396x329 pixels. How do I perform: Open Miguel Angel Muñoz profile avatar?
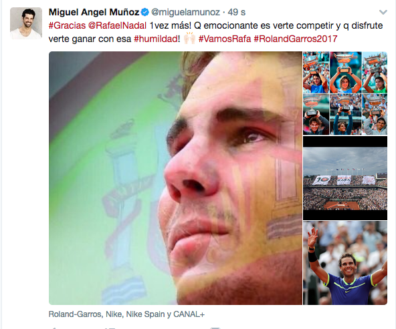click(x=26, y=23)
